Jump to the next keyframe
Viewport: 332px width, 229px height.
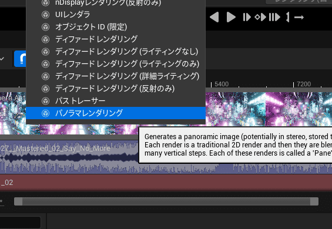click(x=260, y=17)
